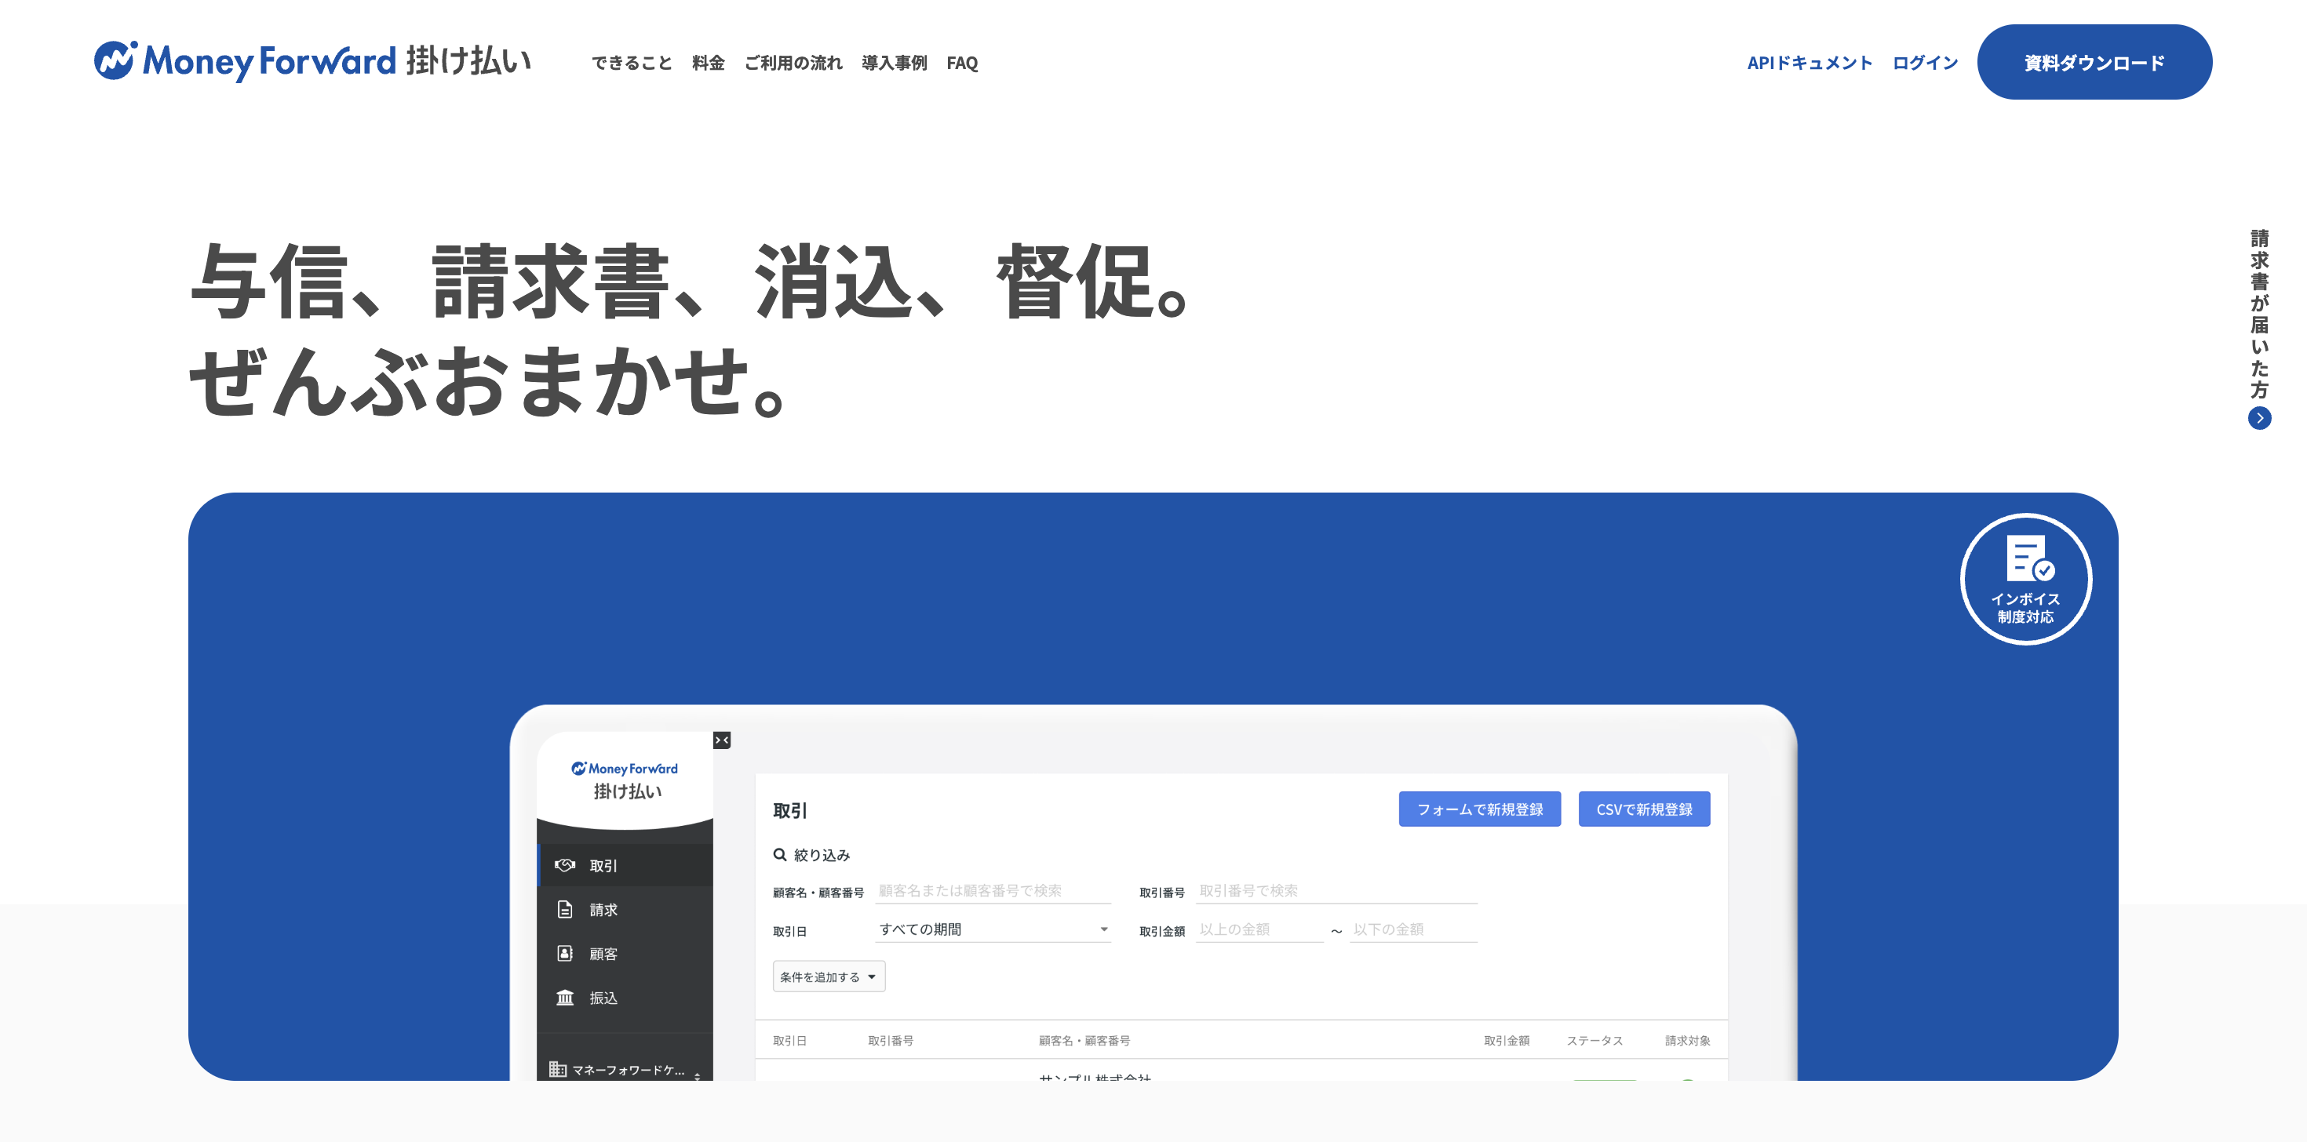Click the Money Forward 掛け払い logo
Image resolution: width=2307 pixels, height=1142 pixels.
[x=312, y=61]
